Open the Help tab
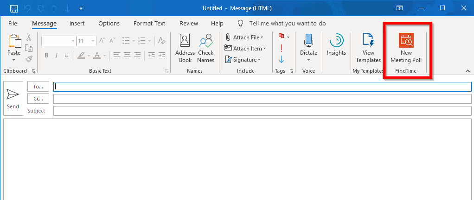This screenshot has height=200, width=474. (x=217, y=24)
